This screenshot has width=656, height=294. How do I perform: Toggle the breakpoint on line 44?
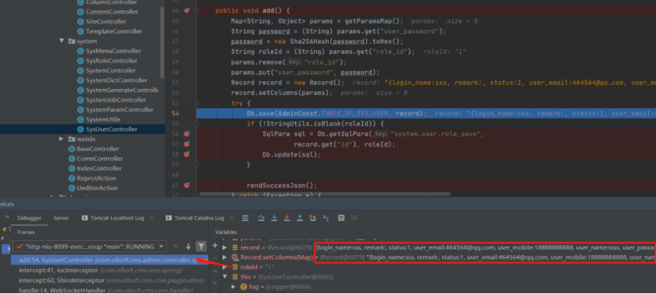187,10
